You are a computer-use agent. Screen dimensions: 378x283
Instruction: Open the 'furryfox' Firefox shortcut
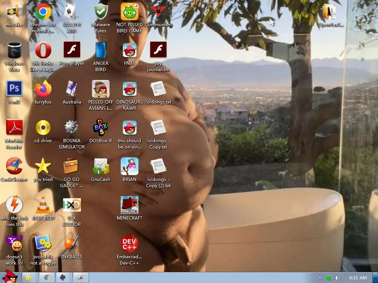tap(43, 92)
